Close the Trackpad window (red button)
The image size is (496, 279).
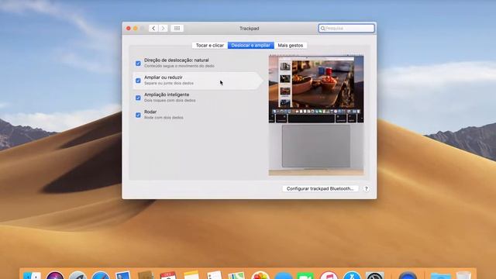tap(129, 29)
